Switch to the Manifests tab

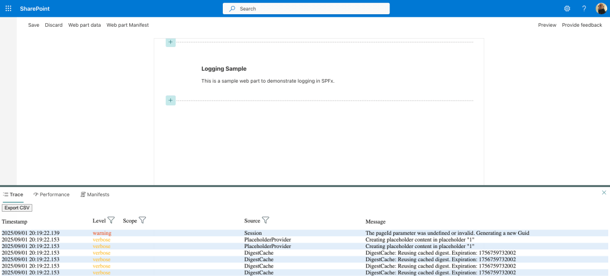[95, 195]
